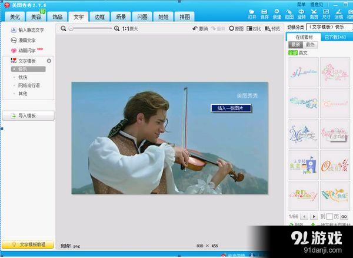Collapse 文字模板 with its round arrow
This screenshot has width=353, height=258.
coord(49,61)
